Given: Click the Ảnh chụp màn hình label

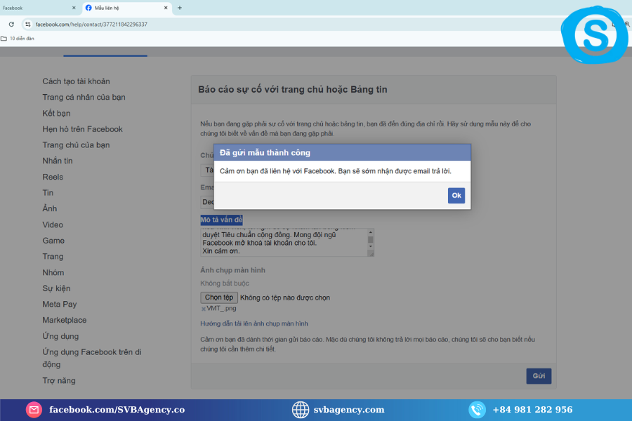Looking at the screenshot, I should coord(232,270).
